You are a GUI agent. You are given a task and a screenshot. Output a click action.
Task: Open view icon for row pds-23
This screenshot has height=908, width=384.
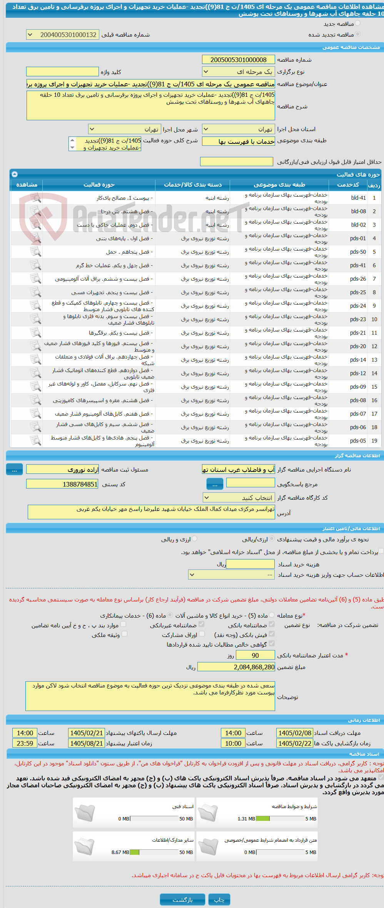pos(36,319)
